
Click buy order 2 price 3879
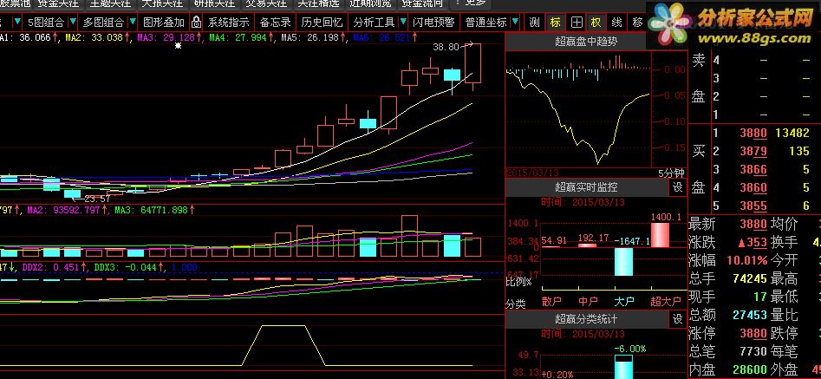click(x=753, y=151)
